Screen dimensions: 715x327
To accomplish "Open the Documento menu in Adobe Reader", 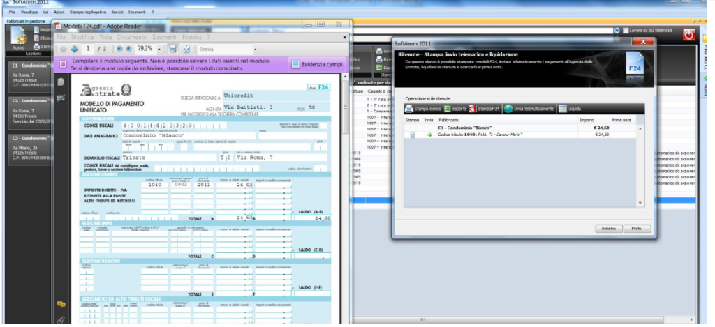I will tap(132, 37).
